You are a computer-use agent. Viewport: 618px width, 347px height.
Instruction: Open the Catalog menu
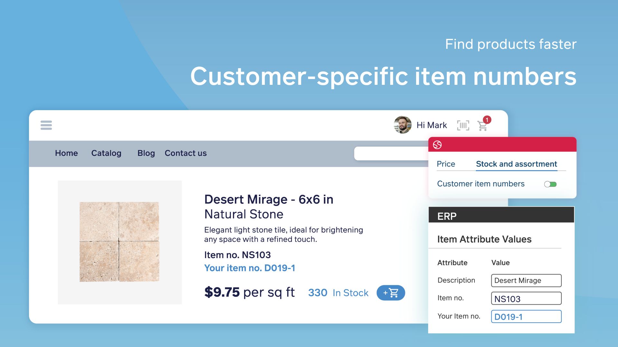(106, 153)
